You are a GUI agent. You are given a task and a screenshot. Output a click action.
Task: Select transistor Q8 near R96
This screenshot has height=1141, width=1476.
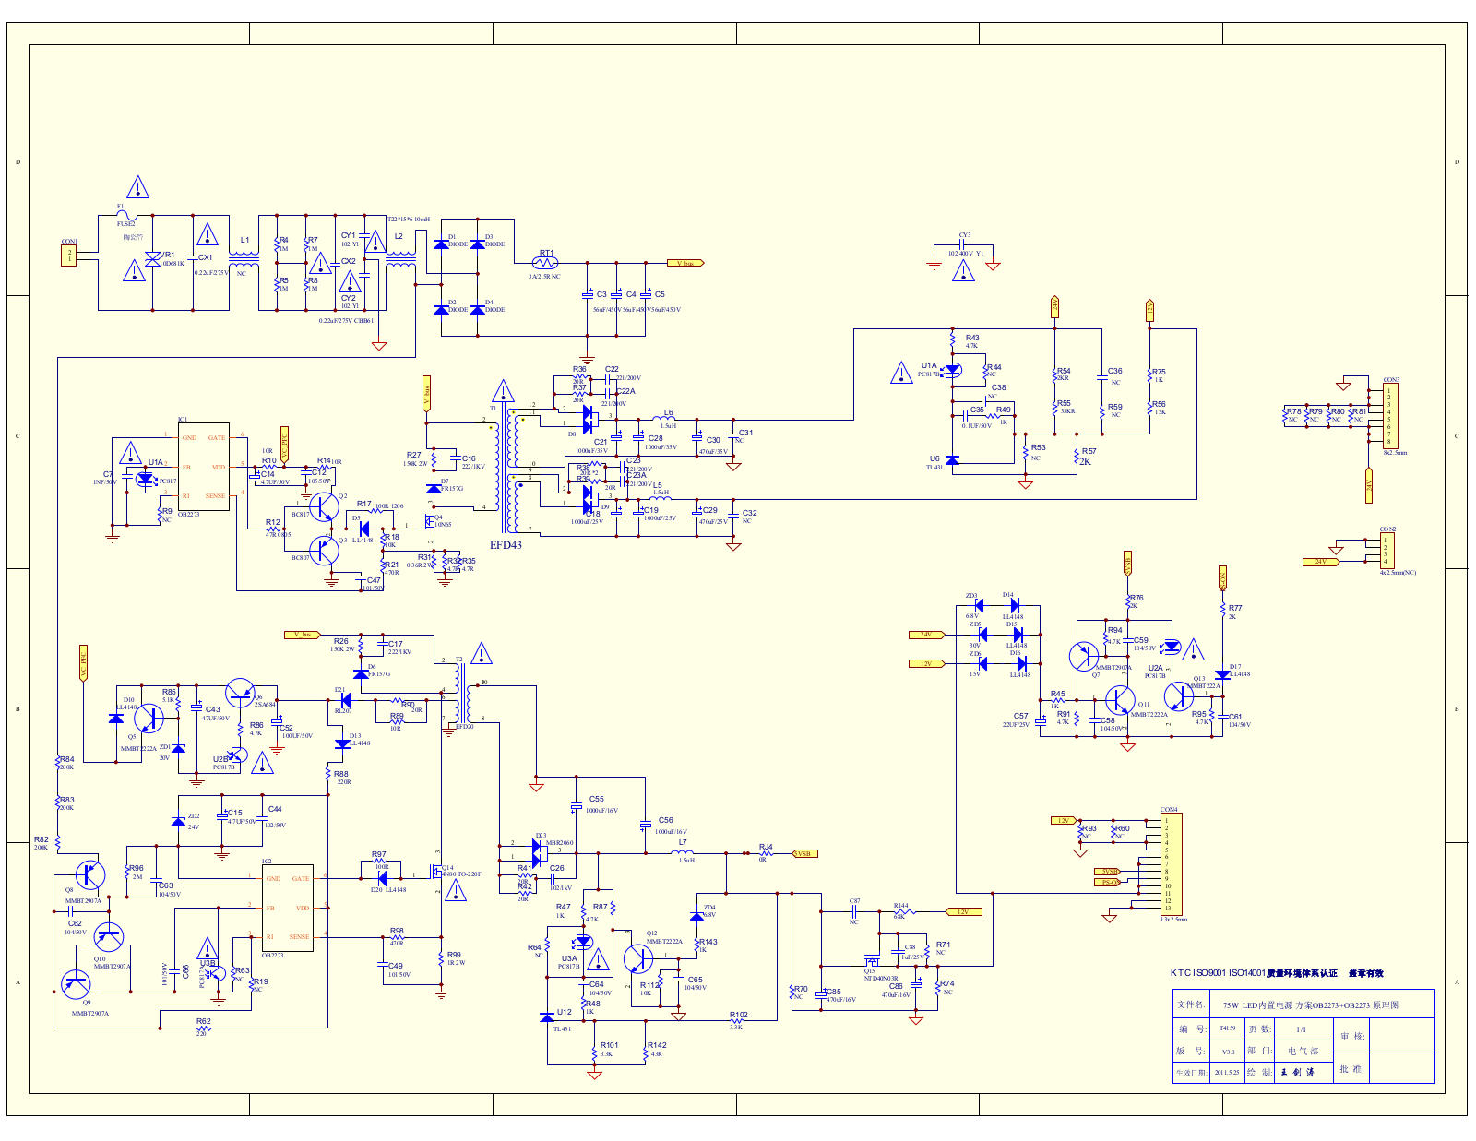coord(90,874)
